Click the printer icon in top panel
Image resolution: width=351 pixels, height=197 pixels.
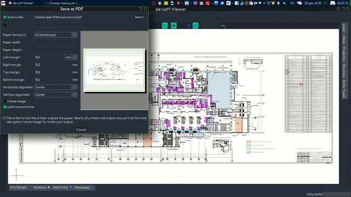coord(172,3)
